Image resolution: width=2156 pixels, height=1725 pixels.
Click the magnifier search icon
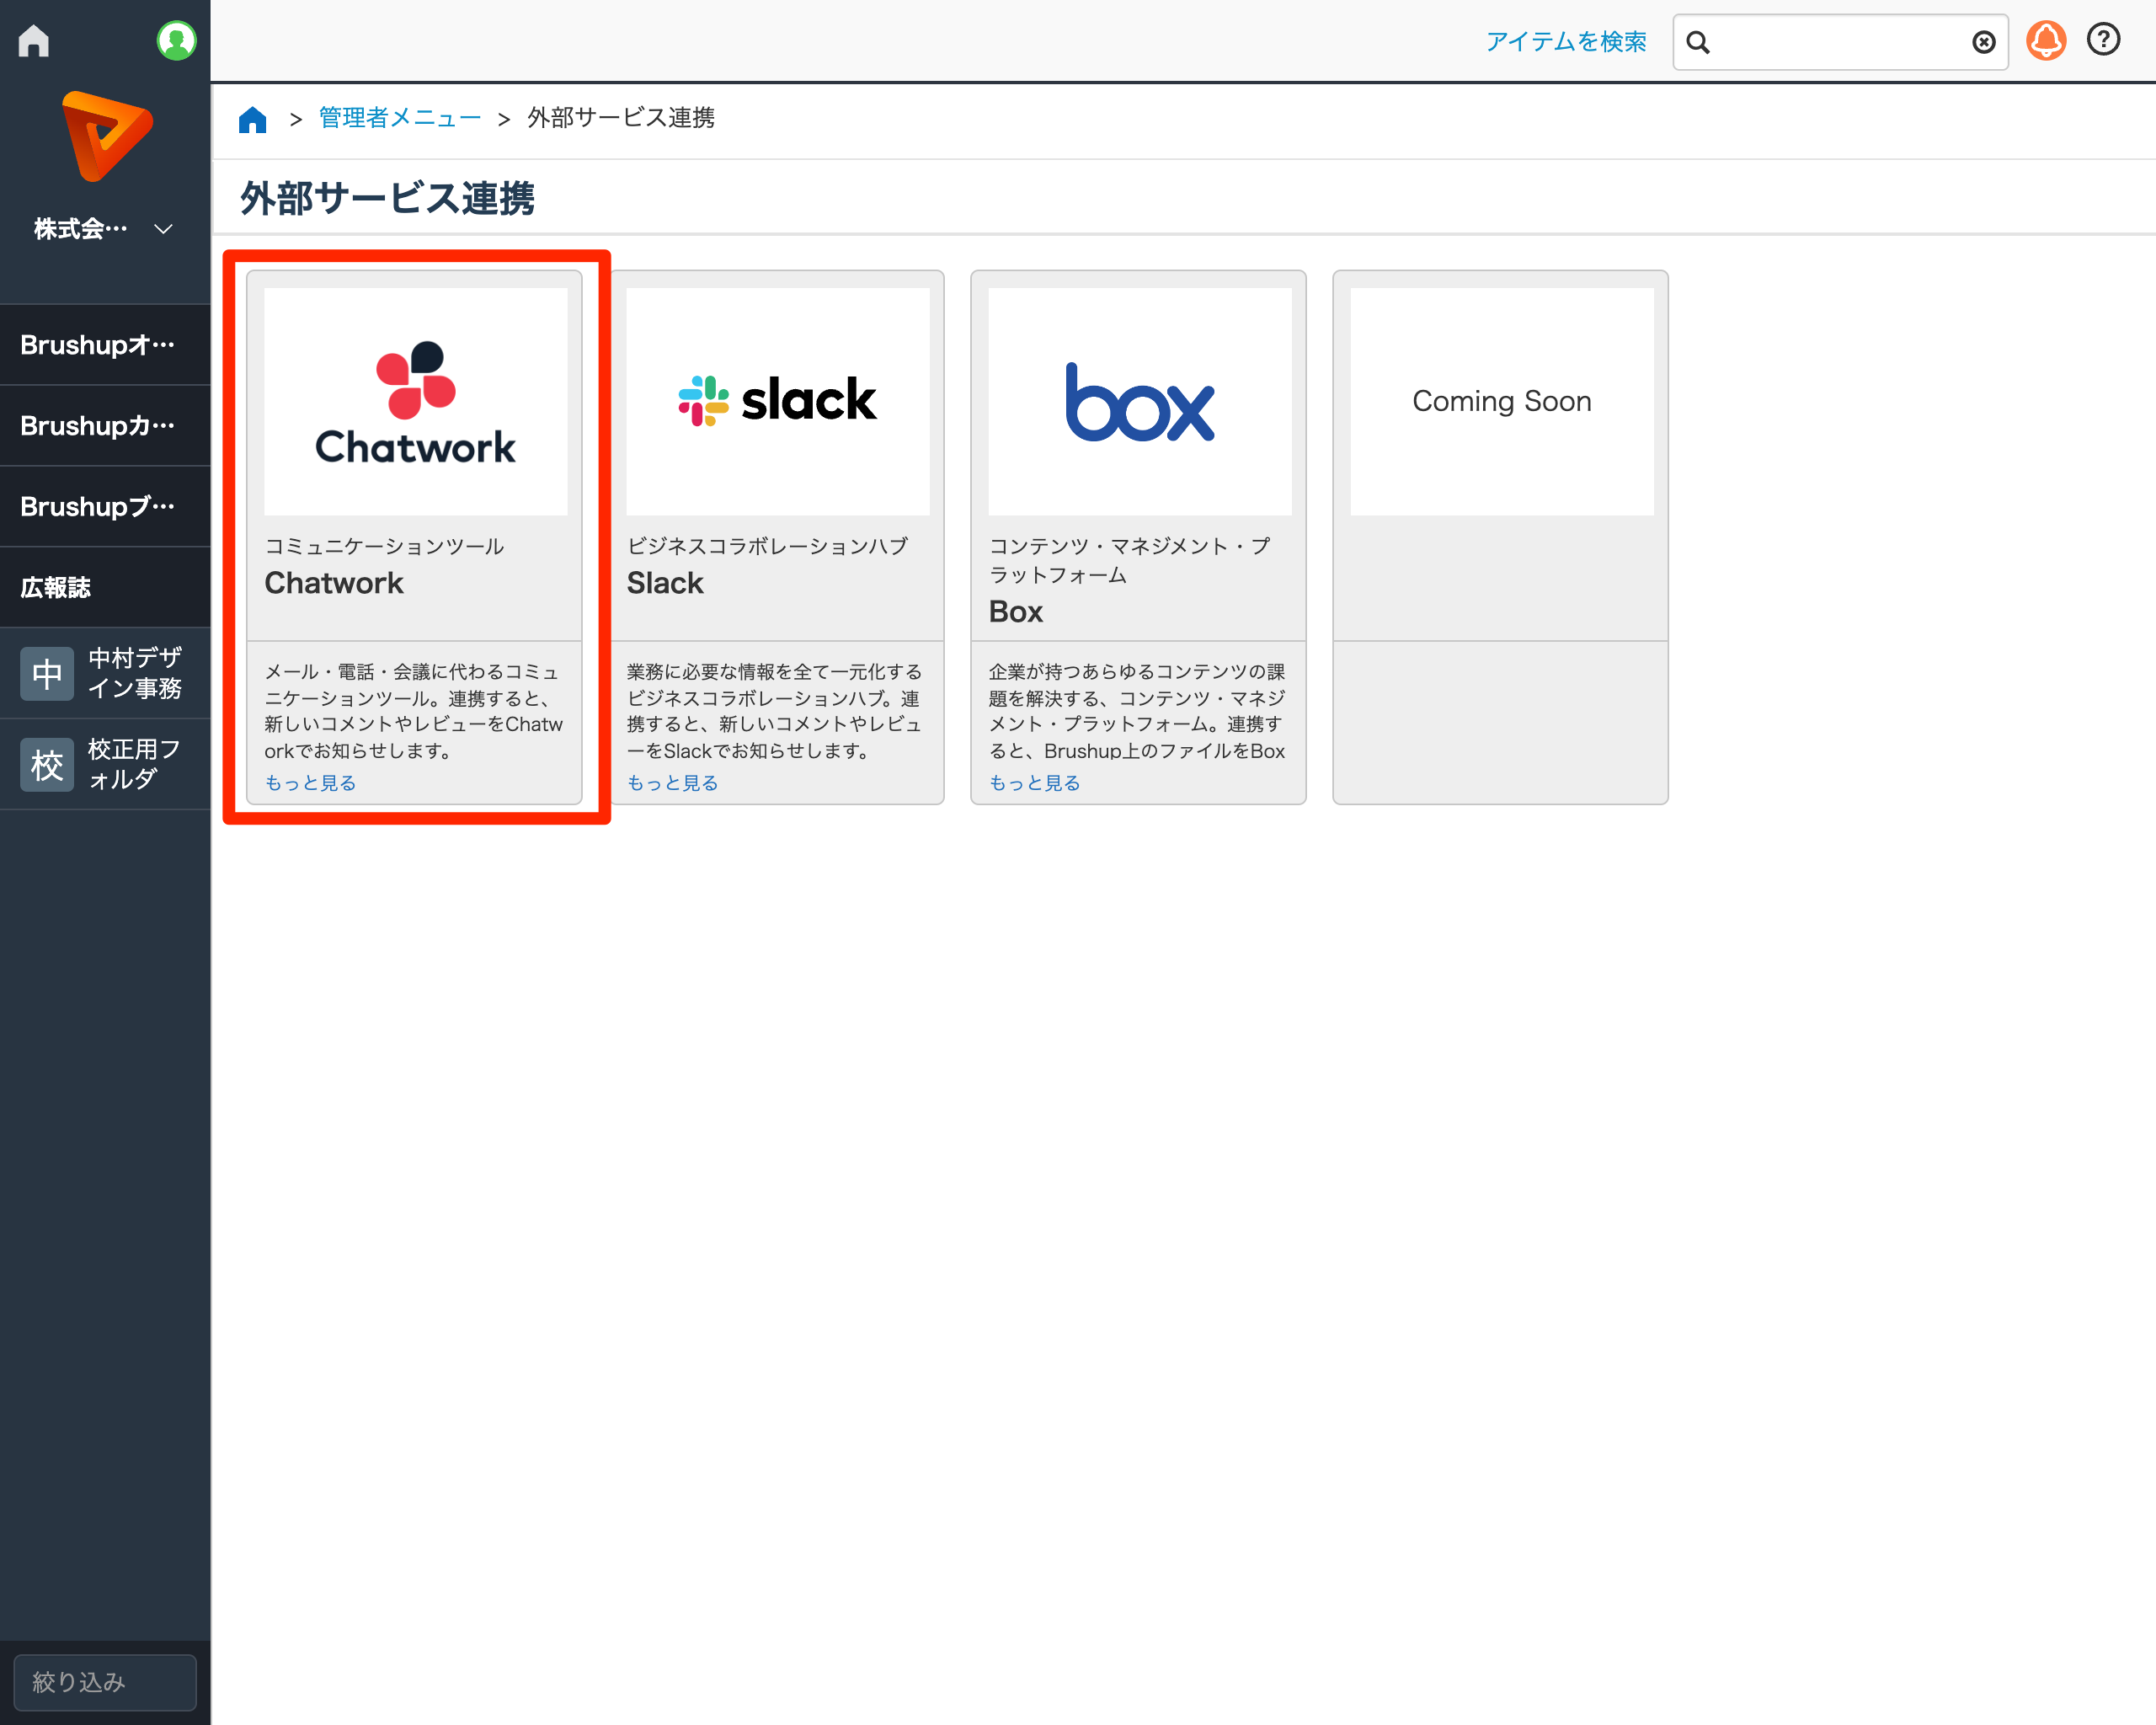coord(1698,42)
